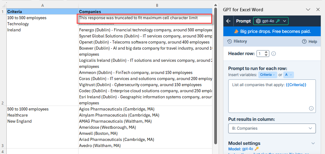Click the info icon inside prompt box
The width and height of the screenshot is (325, 154).
(x=311, y=108)
